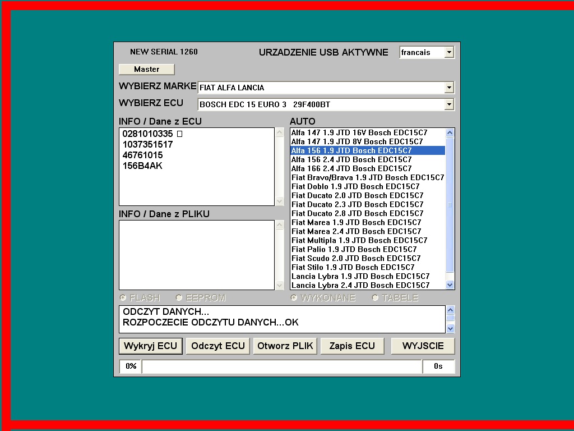The height and width of the screenshot is (431, 574).
Task: Select Fiat Ducato 2.0 JTD entry
Action: (368, 195)
